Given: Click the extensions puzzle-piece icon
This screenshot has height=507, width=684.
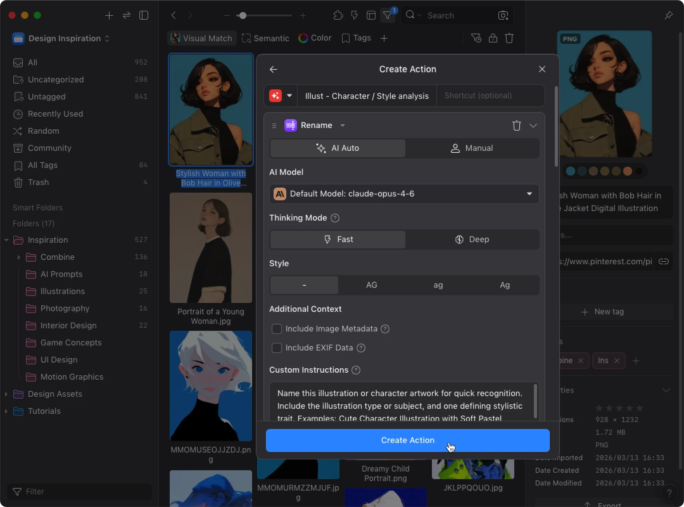Looking at the screenshot, I should 338,15.
